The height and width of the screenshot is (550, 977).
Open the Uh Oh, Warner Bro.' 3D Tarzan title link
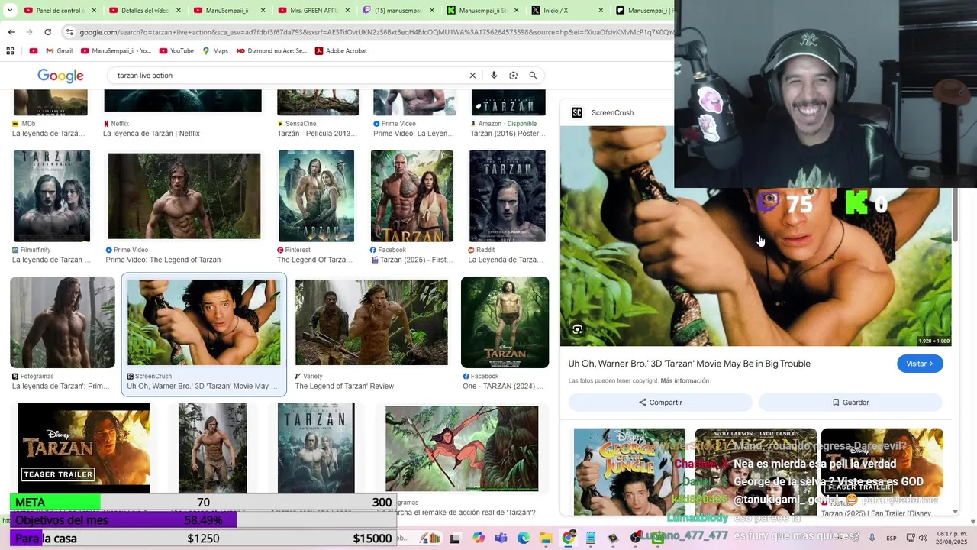click(689, 364)
